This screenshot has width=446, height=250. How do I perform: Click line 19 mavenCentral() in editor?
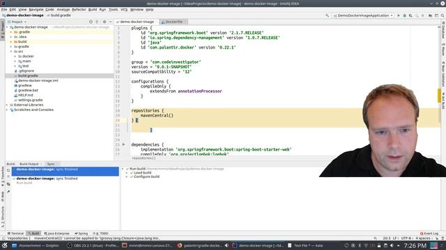click(157, 116)
